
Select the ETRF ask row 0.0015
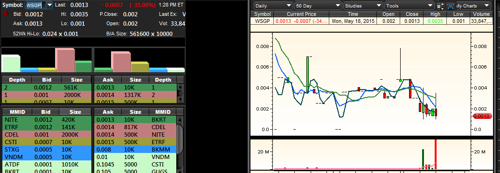point(136,142)
